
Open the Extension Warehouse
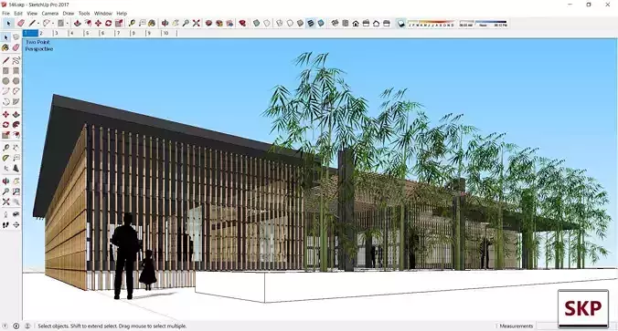coord(219,23)
